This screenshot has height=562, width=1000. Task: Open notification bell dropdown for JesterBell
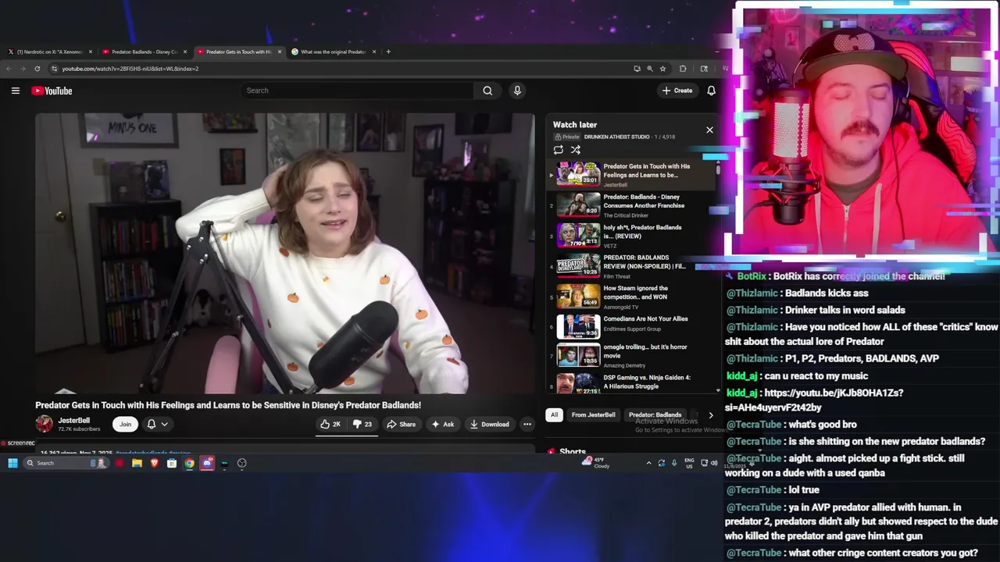point(158,424)
